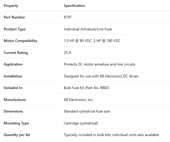This screenshot has height=142, width=170.
Task: Click the part number value 9747
Action: tap(68, 17)
